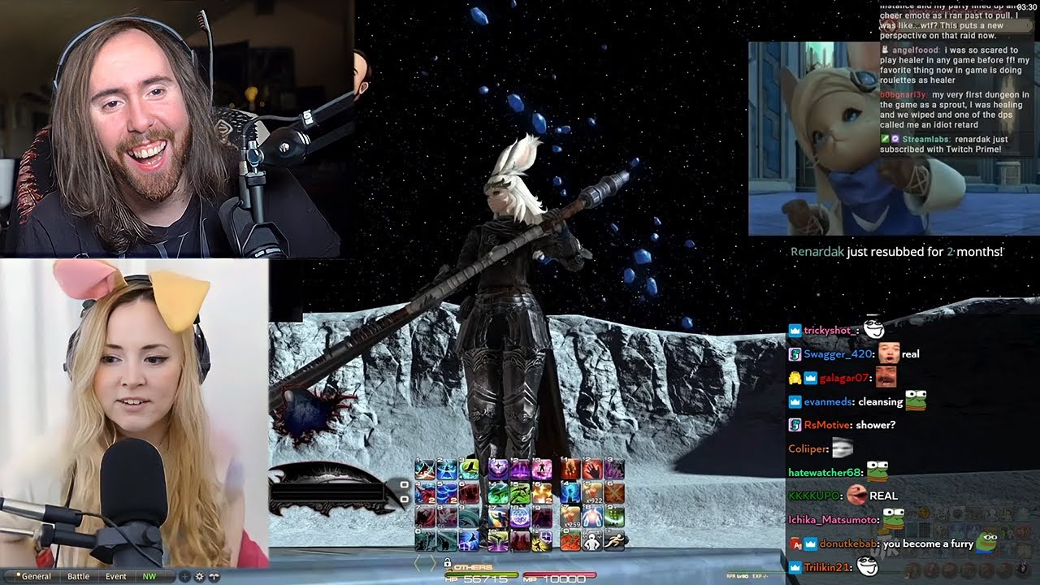
Task: Click the white standing figure action icon
Action: [x=592, y=539]
